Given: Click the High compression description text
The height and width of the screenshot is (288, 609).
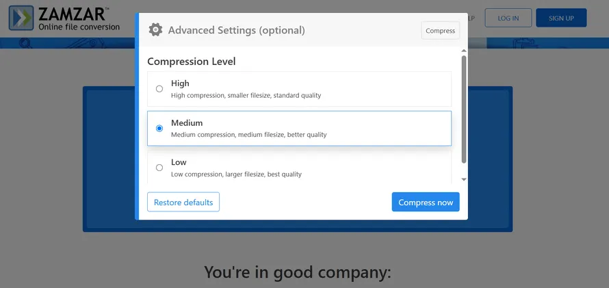Looking at the screenshot, I should click(246, 96).
